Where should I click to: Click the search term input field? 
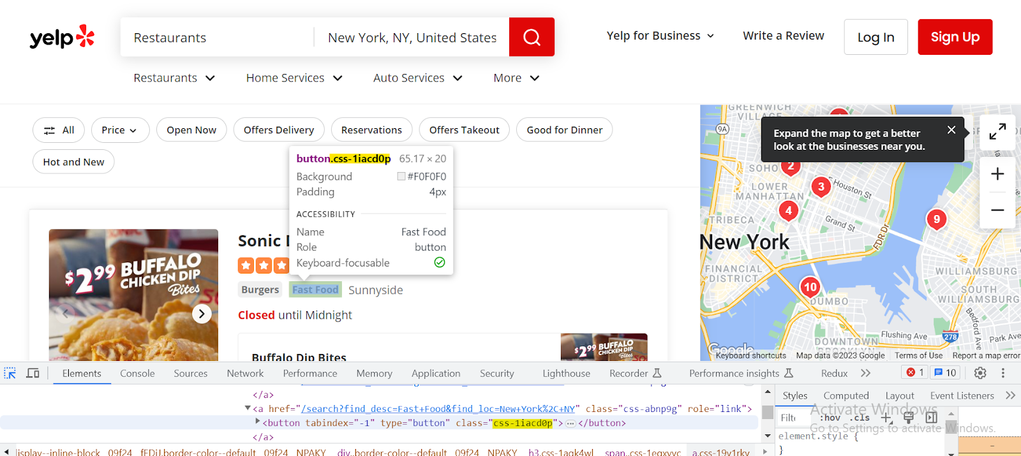[x=217, y=38]
